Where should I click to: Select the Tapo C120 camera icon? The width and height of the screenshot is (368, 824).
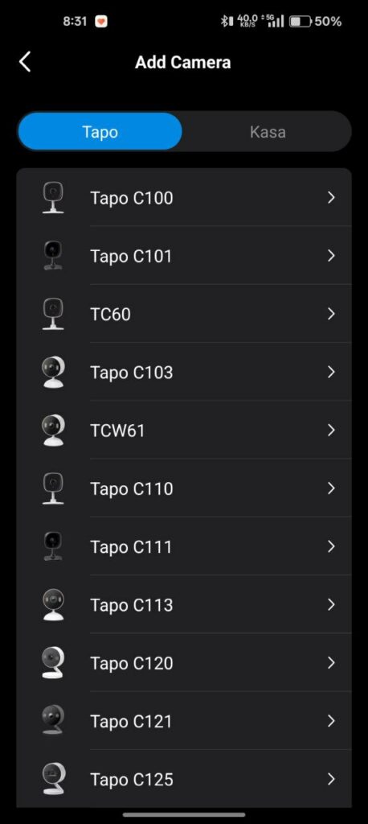coord(53,663)
